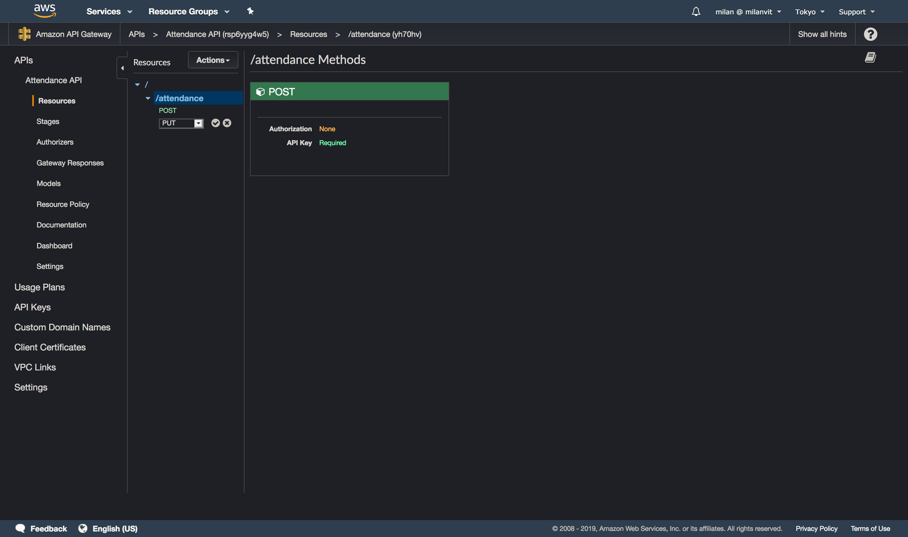Open the Models sidebar item

tap(49, 183)
